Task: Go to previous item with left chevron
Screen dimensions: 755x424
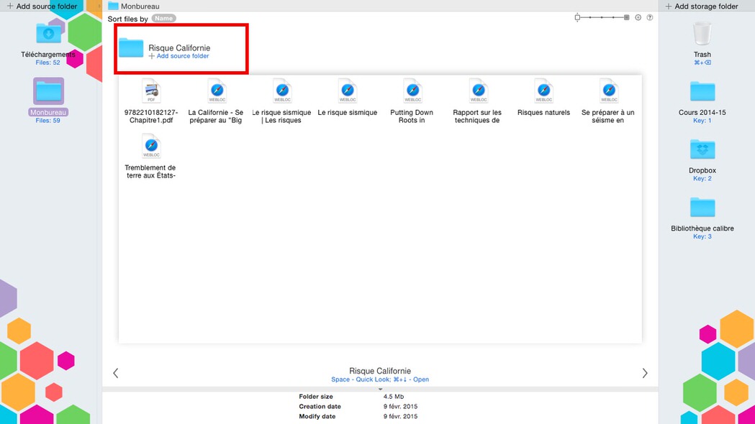Action: click(116, 373)
